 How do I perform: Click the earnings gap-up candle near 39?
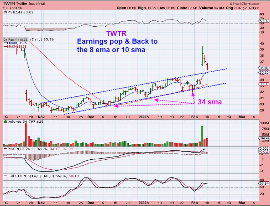coord(202,56)
